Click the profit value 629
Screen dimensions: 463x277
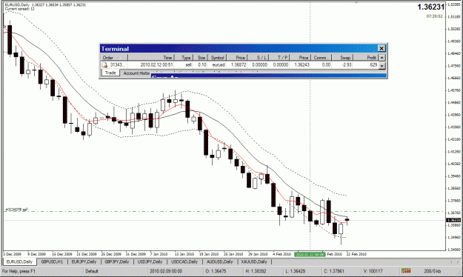click(x=373, y=65)
